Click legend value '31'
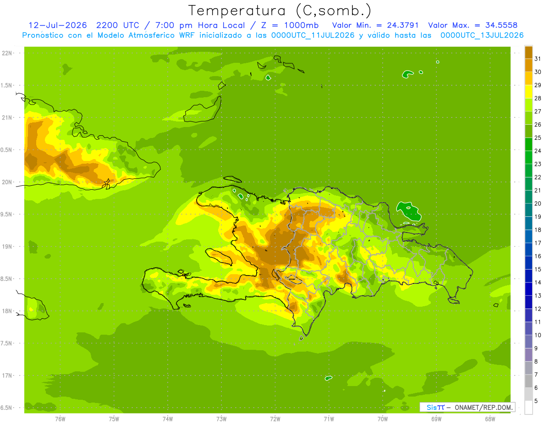Image resolution: width=550 pixels, height=425 pixels. pyautogui.click(x=538, y=58)
